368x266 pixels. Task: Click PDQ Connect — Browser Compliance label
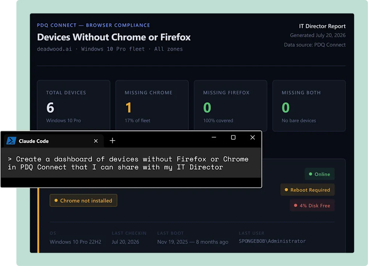tap(93, 25)
